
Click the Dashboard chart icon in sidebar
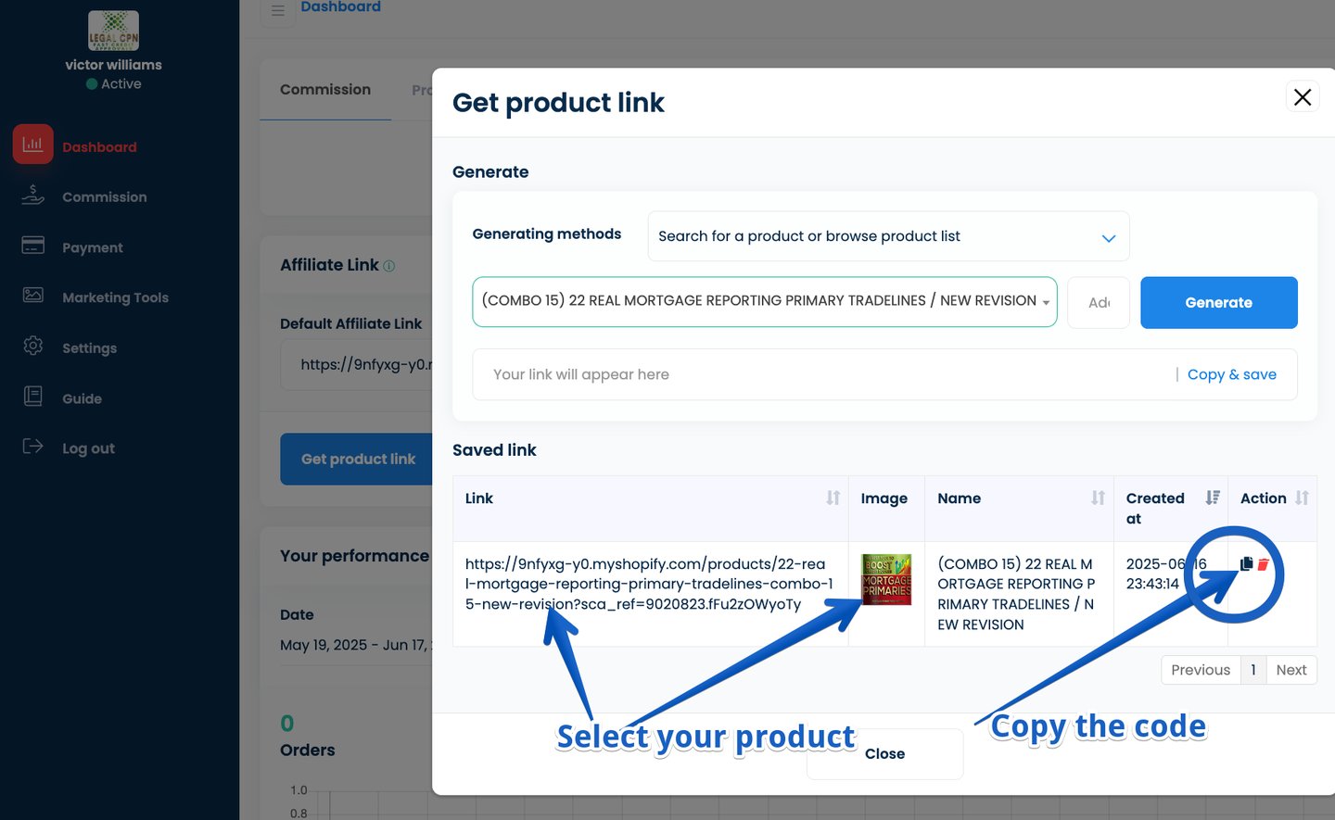point(33,145)
